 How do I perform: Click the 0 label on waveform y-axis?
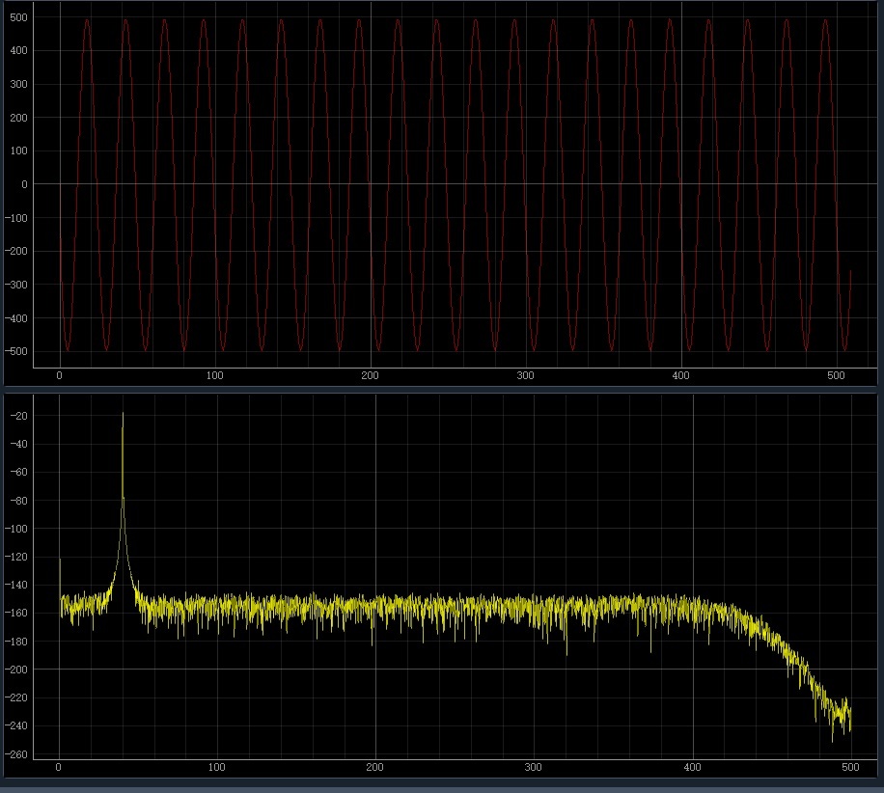coord(24,184)
